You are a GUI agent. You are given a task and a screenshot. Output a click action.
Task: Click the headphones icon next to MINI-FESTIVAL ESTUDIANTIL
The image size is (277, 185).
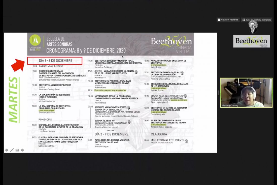tap(186, 141)
